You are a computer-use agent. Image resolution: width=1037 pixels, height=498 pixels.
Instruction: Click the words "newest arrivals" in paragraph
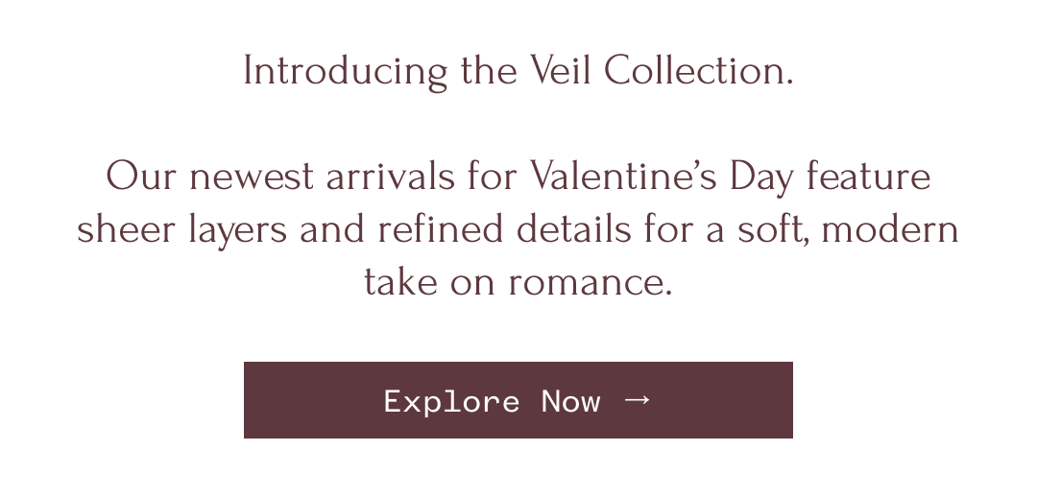click(323, 177)
